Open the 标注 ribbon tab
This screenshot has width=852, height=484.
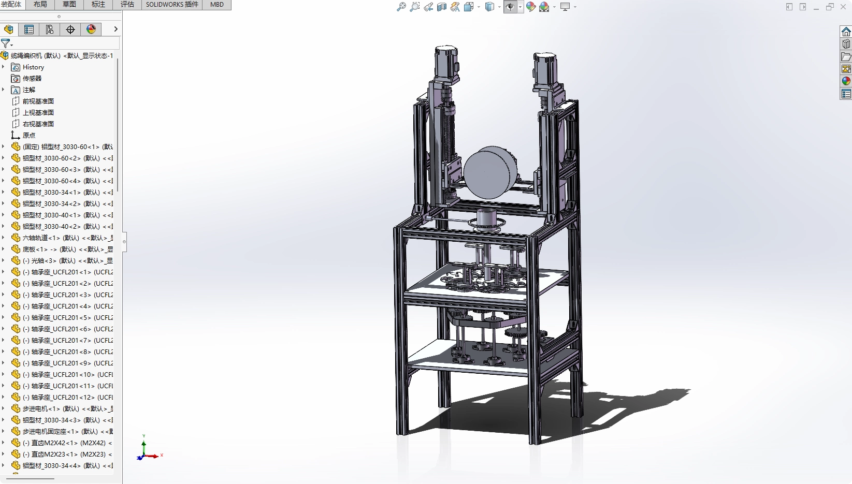[x=98, y=5]
